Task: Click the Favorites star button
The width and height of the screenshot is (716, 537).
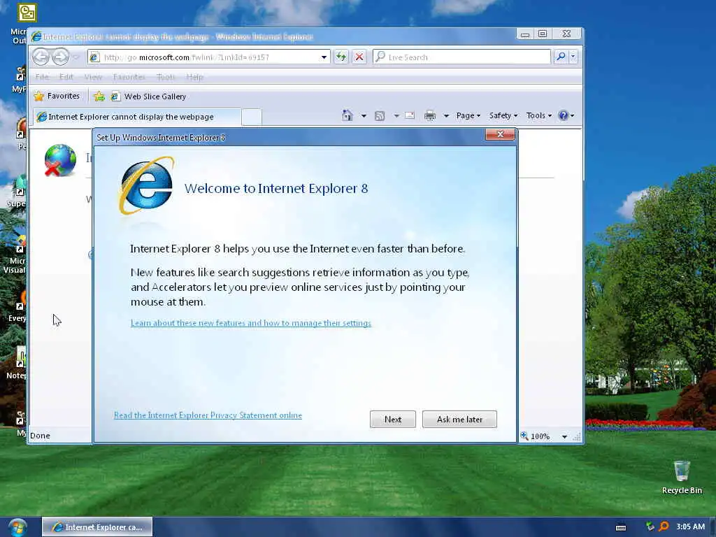Action: click(x=57, y=96)
